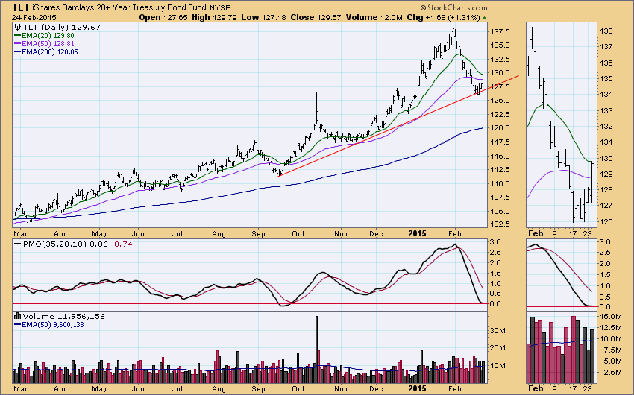Screen dimensions: 634x395
Task: Click the Close 129.67 value in the header
Action: pyautogui.click(x=316, y=18)
